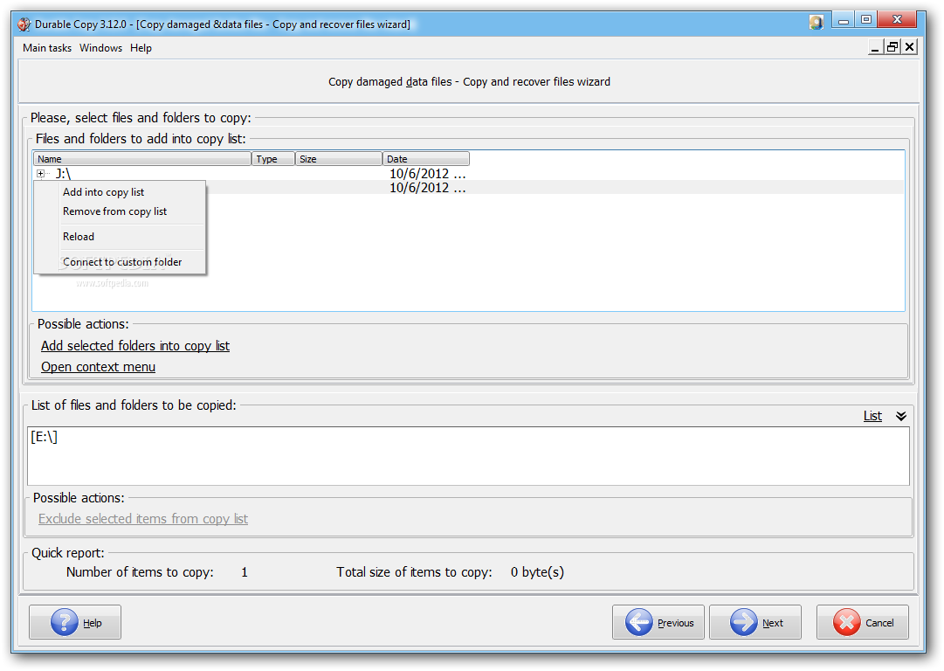Restore the inner wizard child window

[x=892, y=47]
